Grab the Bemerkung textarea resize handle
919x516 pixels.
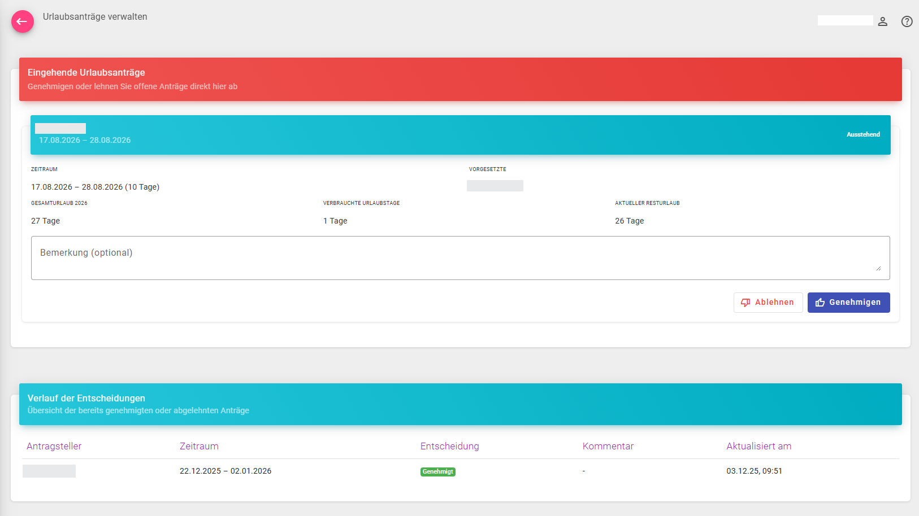point(878,269)
